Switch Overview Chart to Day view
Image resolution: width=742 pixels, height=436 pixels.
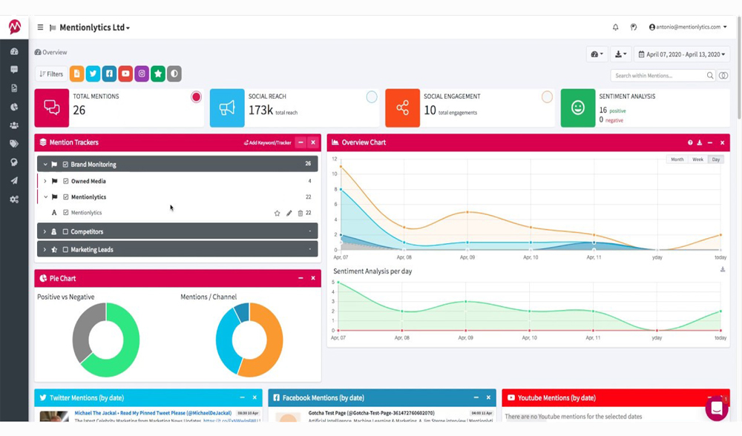(x=716, y=159)
